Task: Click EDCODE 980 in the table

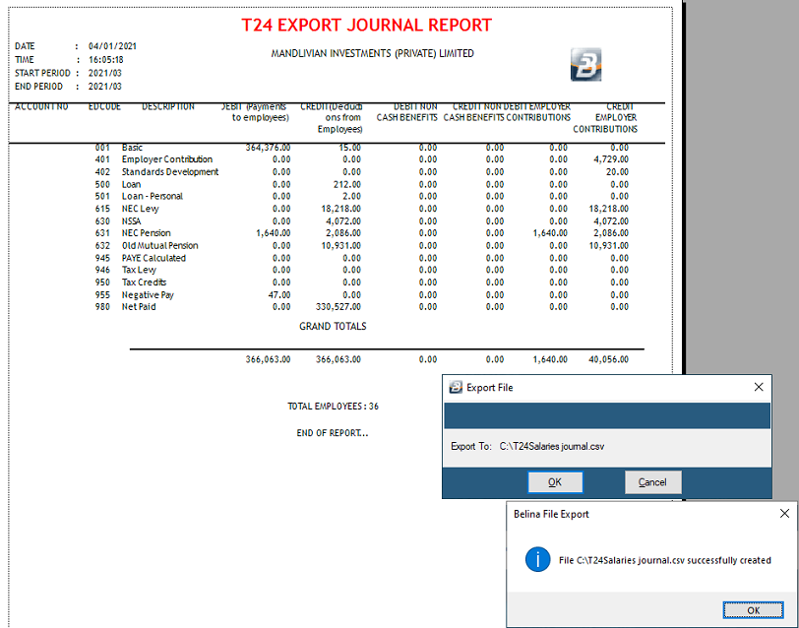Action: (102, 307)
